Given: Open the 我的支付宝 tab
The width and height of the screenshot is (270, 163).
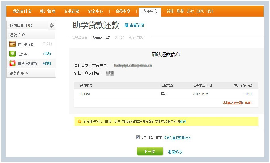Looking at the screenshot, I should coord(22,11).
